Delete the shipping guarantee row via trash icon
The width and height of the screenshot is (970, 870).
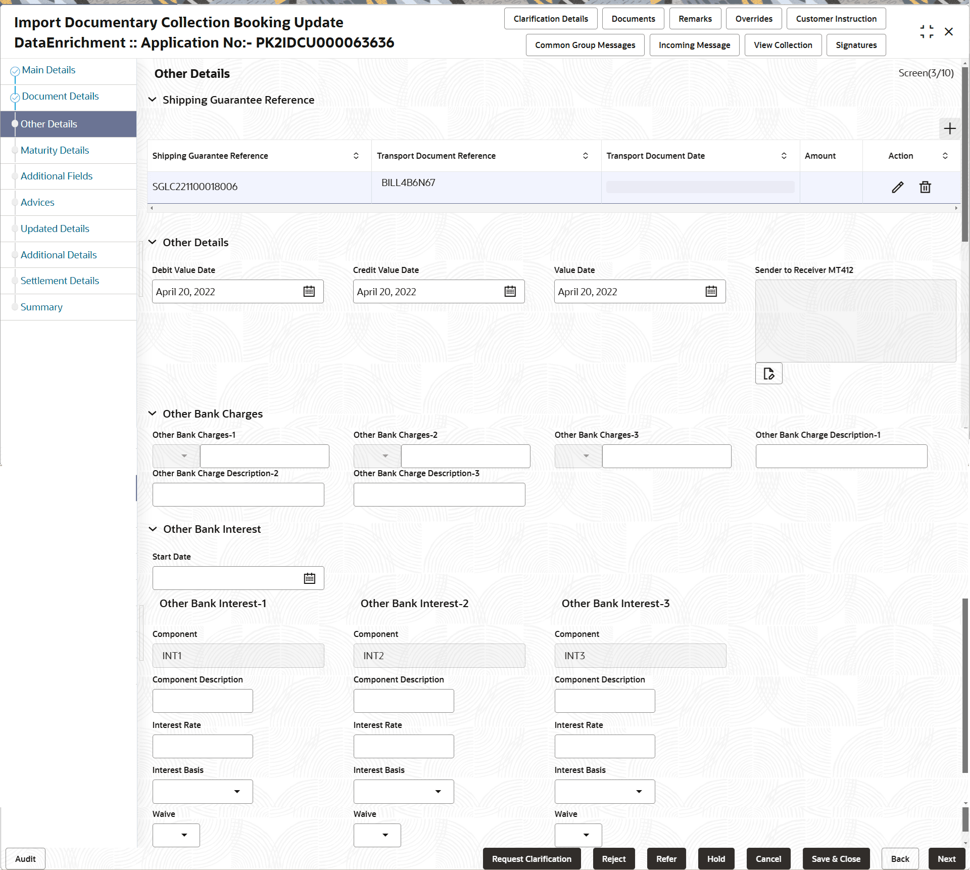tap(925, 187)
